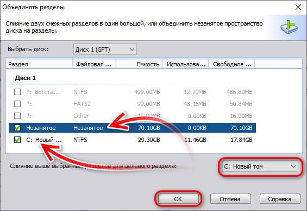
Task: Select the Диск 1 group heading
Action: [25, 78]
